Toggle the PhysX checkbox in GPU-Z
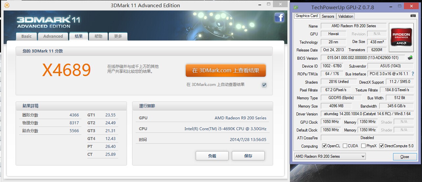This screenshot has width=422, height=182. pyautogui.click(x=363, y=146)
